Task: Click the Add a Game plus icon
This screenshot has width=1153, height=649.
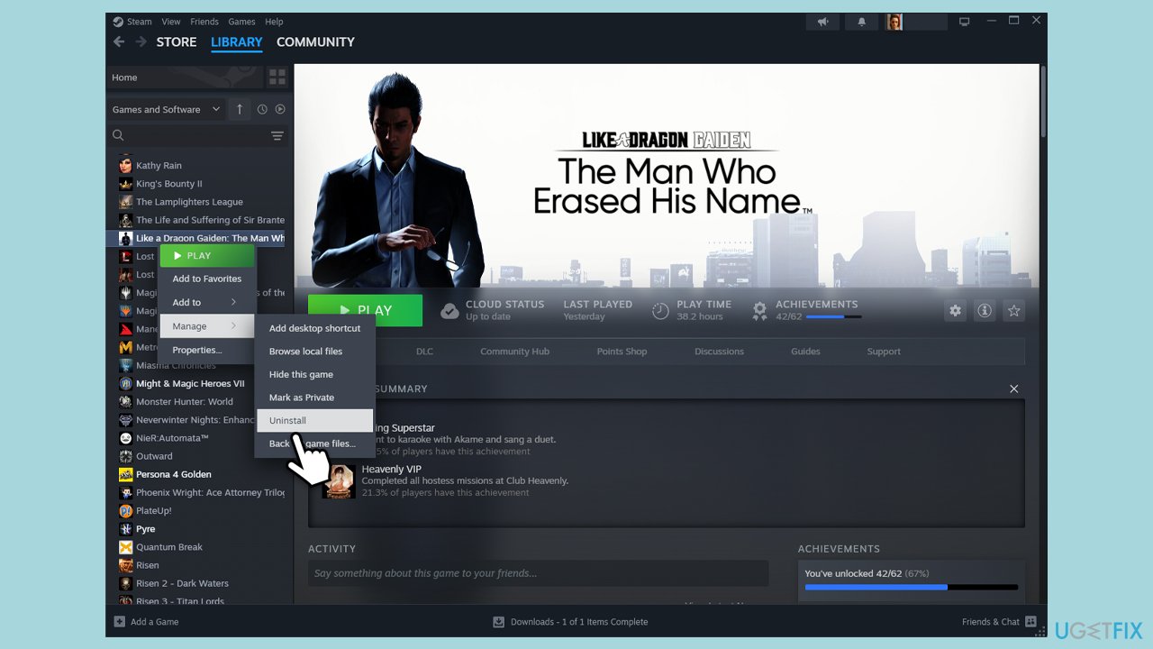Action: click(x=119, y=622)
